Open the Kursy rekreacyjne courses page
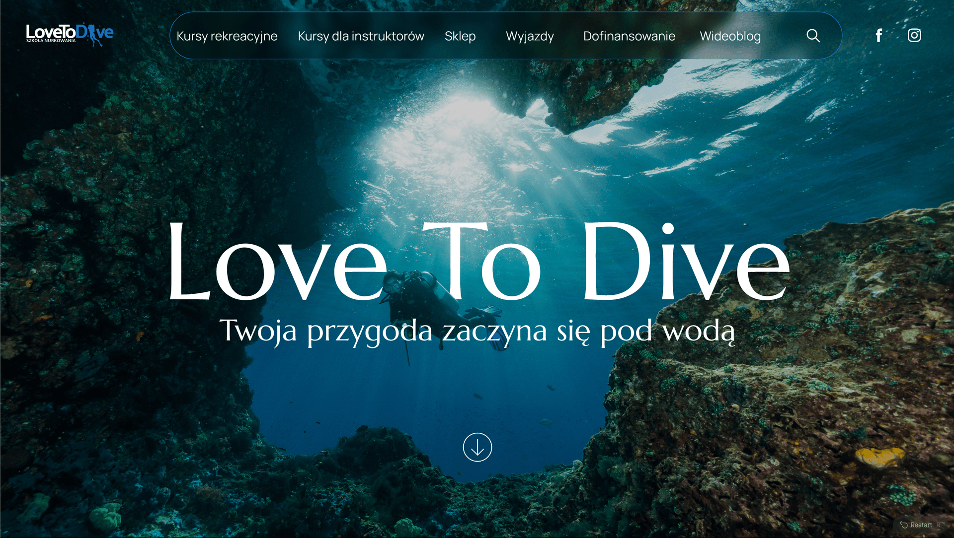The height and width of the screenshot is (538, 954). [227, 36]
